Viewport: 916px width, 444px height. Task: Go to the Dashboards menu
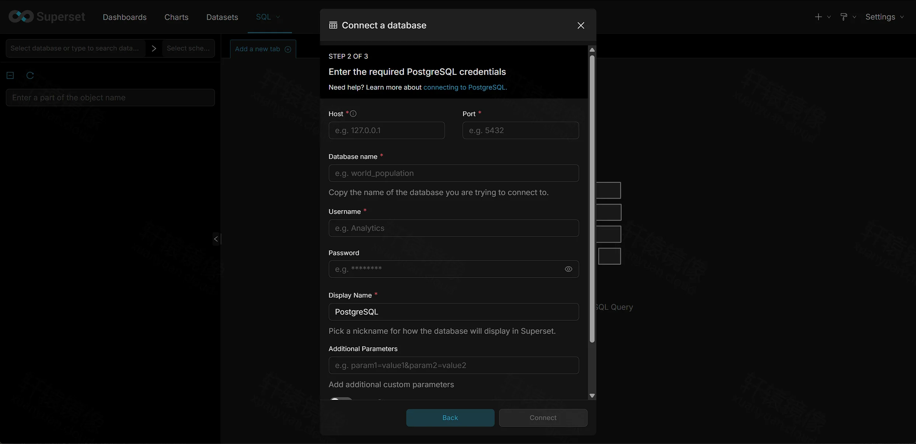coord(125,17)
